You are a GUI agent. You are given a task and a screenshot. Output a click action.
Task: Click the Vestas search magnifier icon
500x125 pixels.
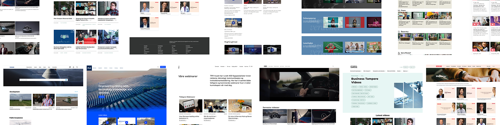77,67
